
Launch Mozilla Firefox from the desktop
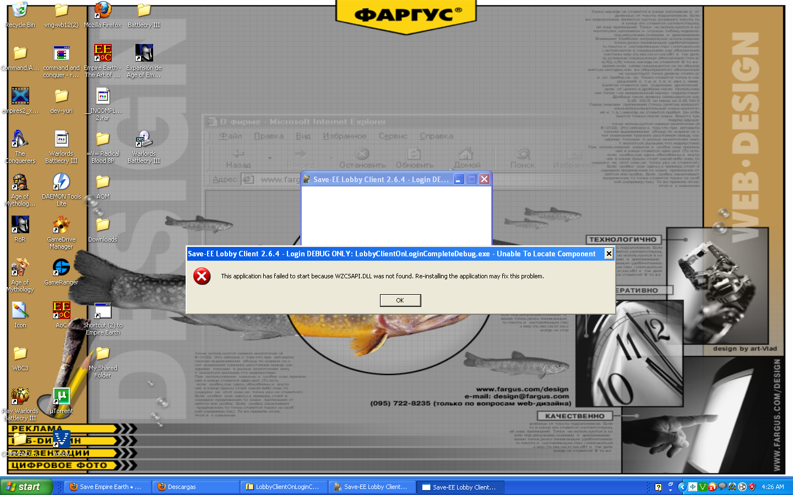[x=102, y=11]
